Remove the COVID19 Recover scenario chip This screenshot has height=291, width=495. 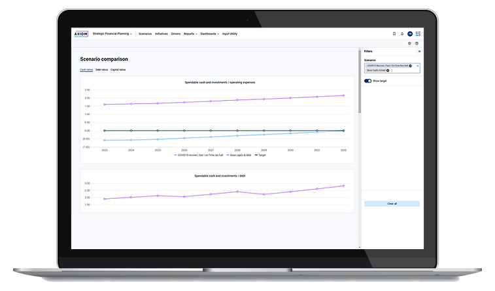(411, 66)
